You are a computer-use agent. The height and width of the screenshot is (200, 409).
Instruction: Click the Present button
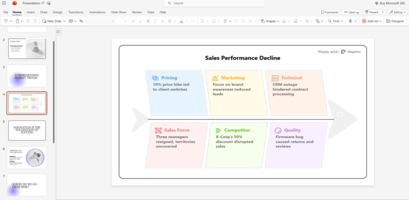point(372,12)
